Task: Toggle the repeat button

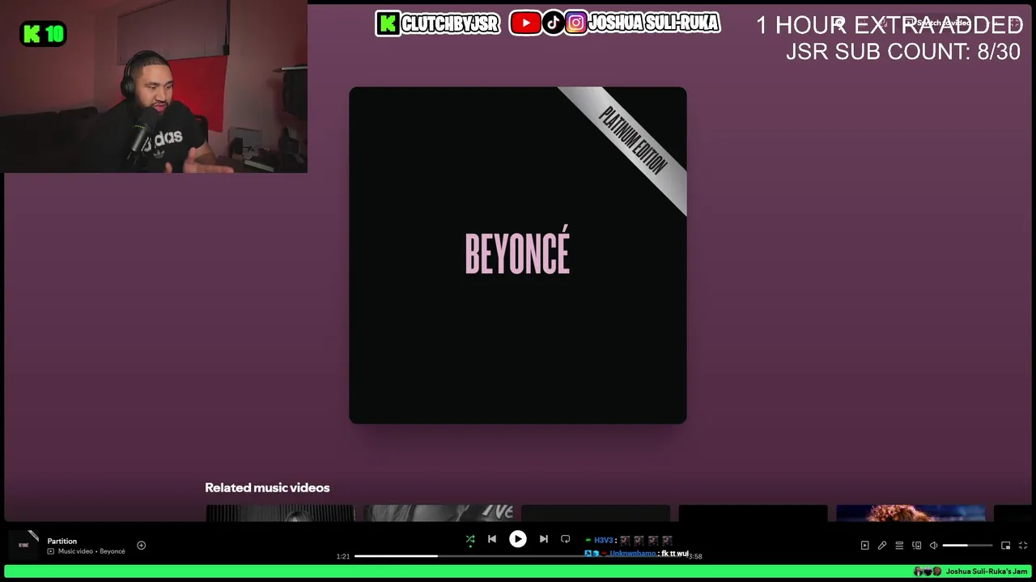Action: tap(566, 539)
